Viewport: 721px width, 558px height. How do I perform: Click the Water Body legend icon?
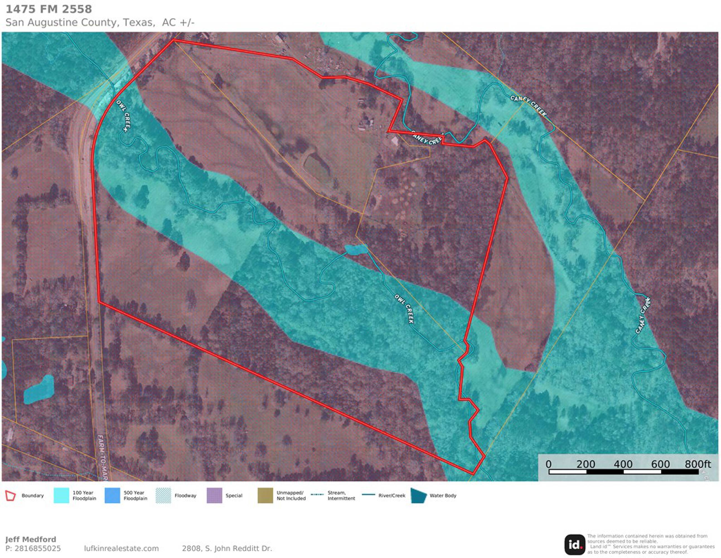tap(418, 496)
